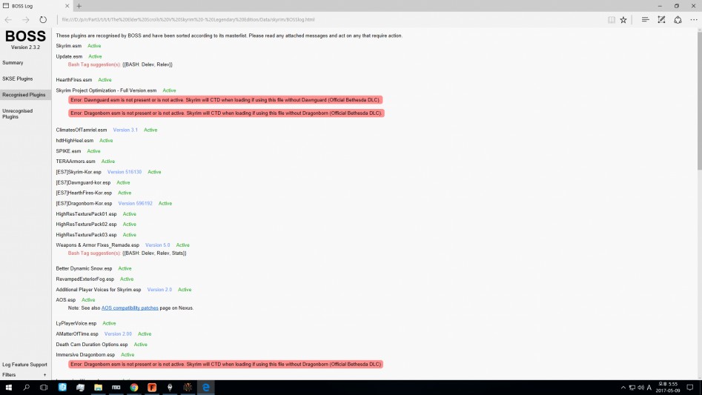702x395 pixels.
Task: Click Immersive Dragonborn.esp plugin name
Action: [85, 355]
